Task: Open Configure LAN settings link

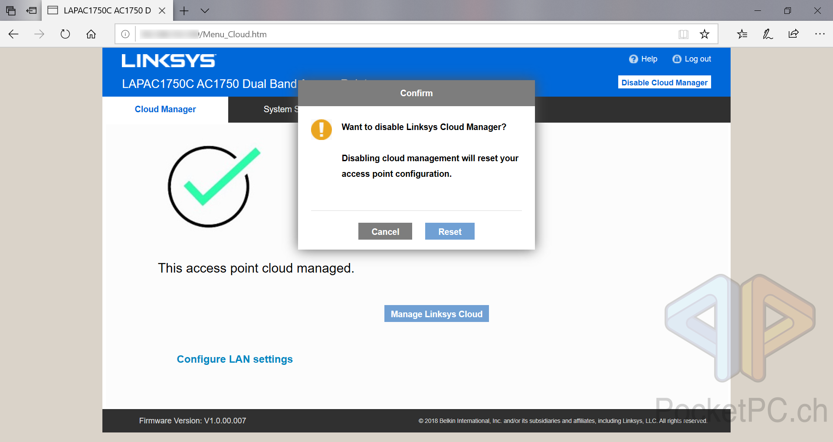Action: click(x=235, y=359)
